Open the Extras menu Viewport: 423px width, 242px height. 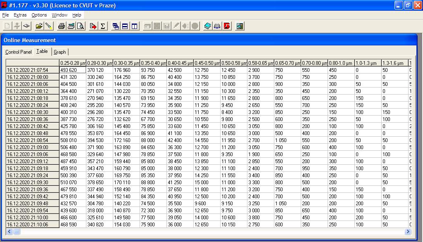[20, 15]
